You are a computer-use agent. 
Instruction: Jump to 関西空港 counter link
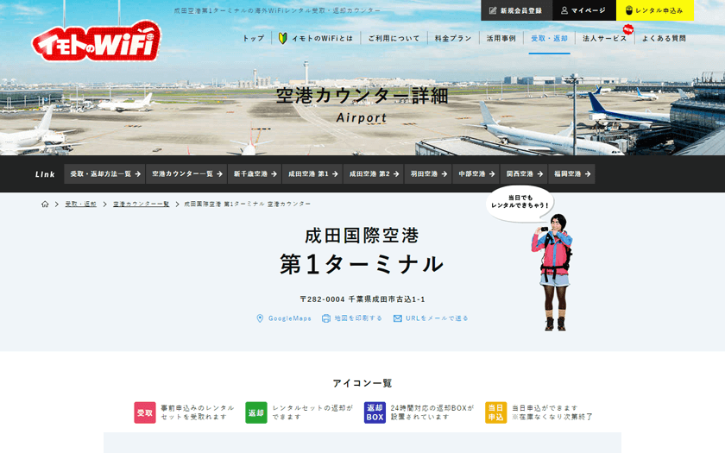(x=524, y=173)
